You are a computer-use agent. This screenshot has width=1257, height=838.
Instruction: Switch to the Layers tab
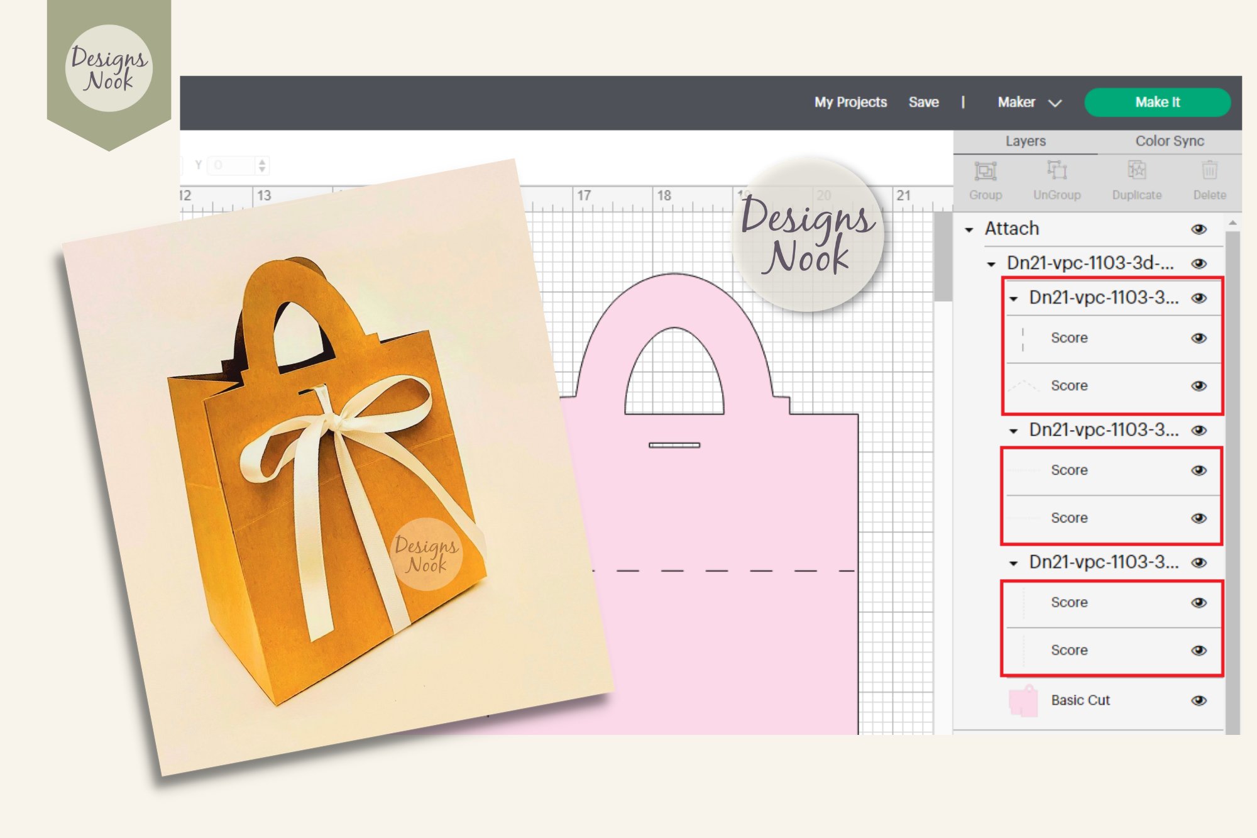point(1025,141)
